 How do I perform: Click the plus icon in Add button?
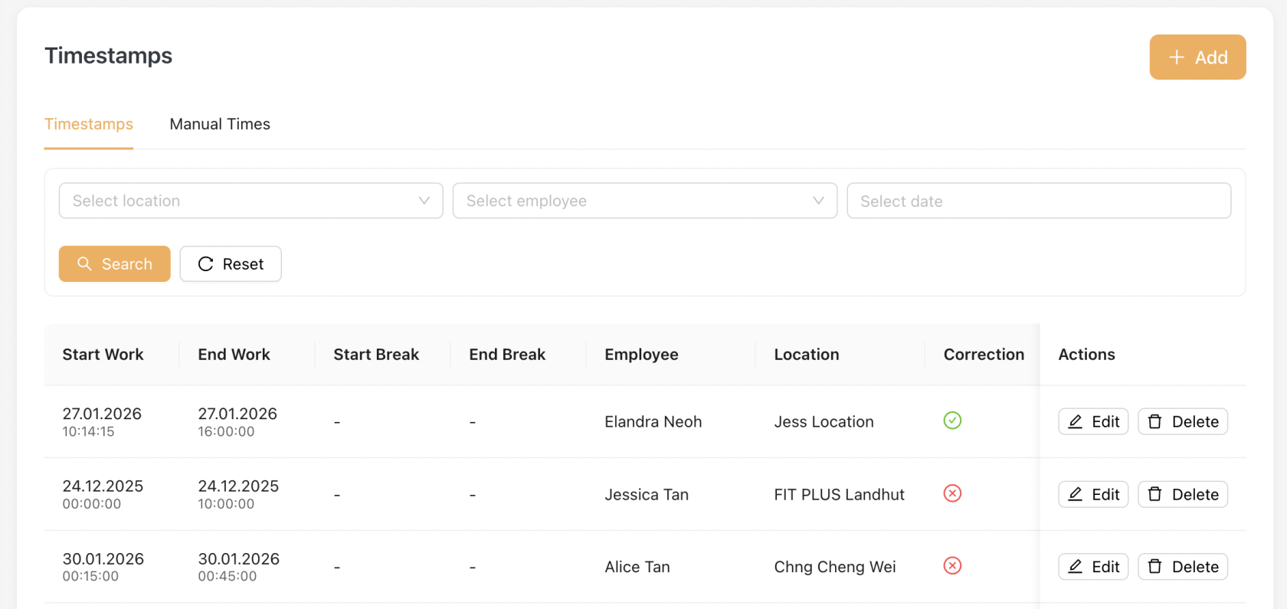click(1177, 57)
